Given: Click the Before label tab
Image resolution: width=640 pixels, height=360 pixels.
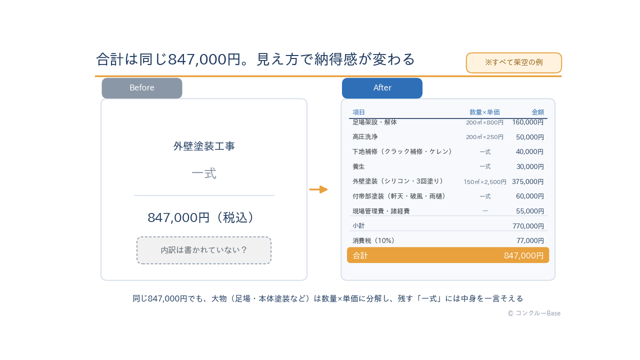Looking at the screenshot, I should 142,88.
